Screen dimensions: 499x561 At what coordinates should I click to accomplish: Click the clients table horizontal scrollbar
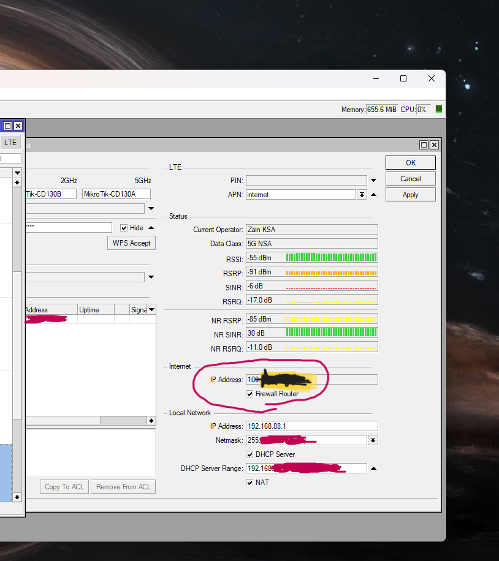[x=124, y=421]
